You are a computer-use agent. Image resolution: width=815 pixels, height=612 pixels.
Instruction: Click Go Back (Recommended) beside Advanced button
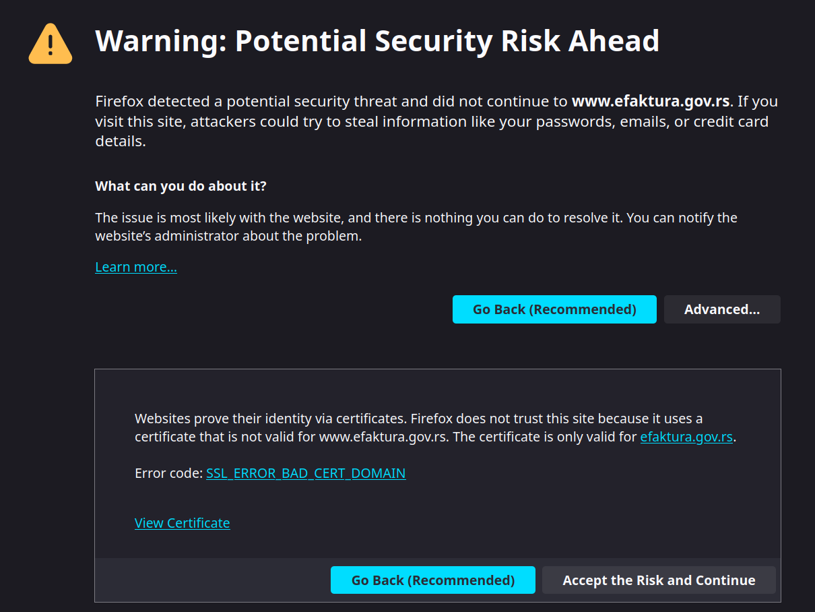coord(554,309)
